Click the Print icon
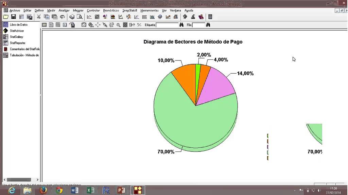The image size is (348, 195). 72,17
